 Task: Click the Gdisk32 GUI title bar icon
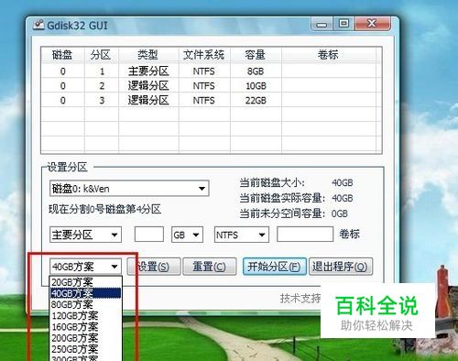(x=38, y=25)
